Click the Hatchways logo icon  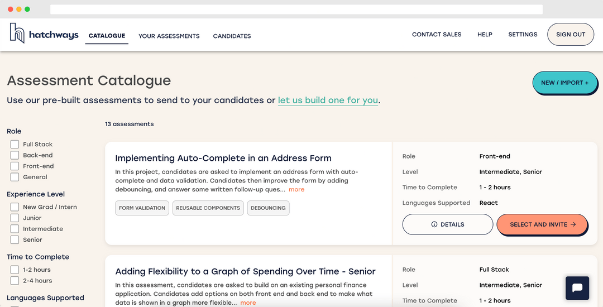pyautogui.click(x=17, y=33)
